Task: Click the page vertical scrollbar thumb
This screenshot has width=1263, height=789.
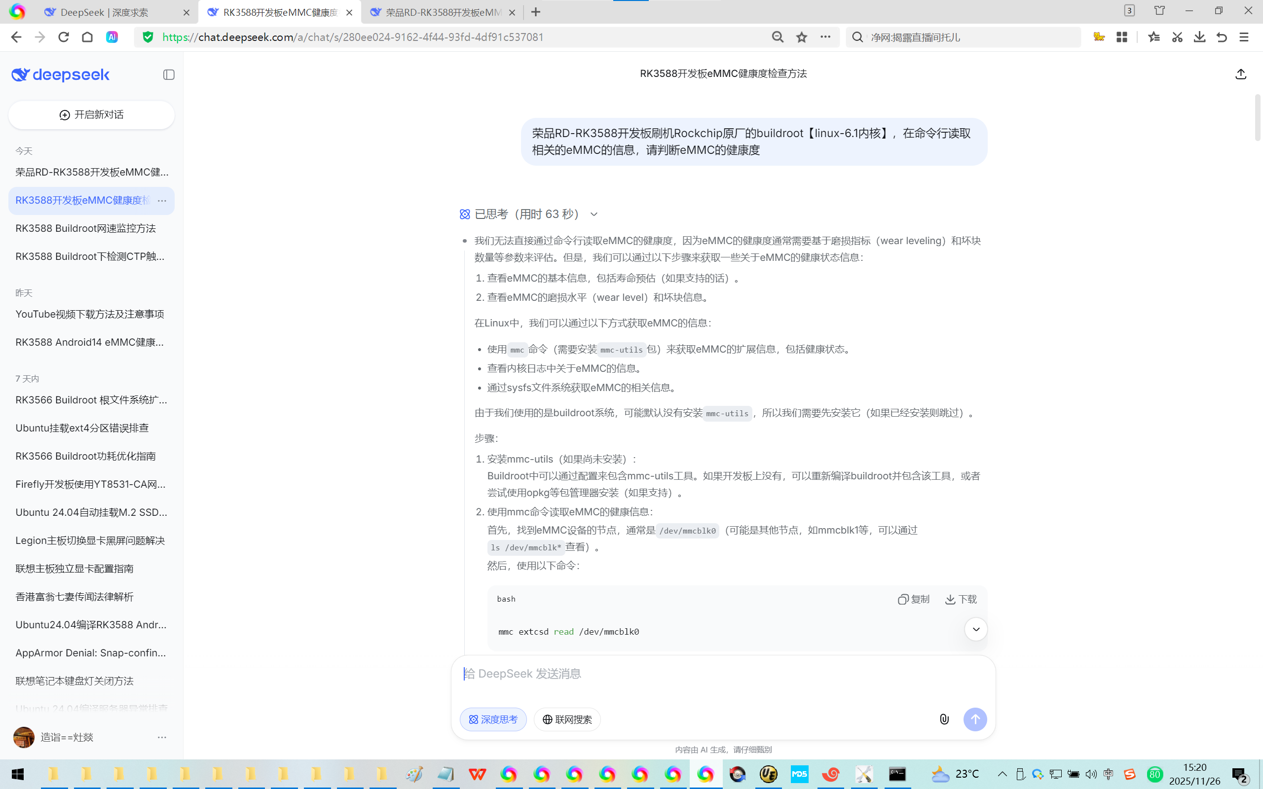Action: 1257,117
